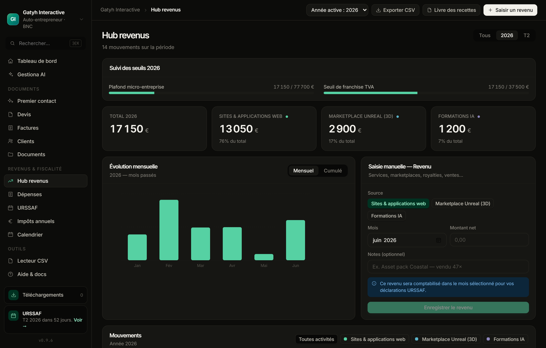The width and height of the screenshot is (546, 348).
Task: Open Gestiona AI sparkle icon
Action: point(11,74)
